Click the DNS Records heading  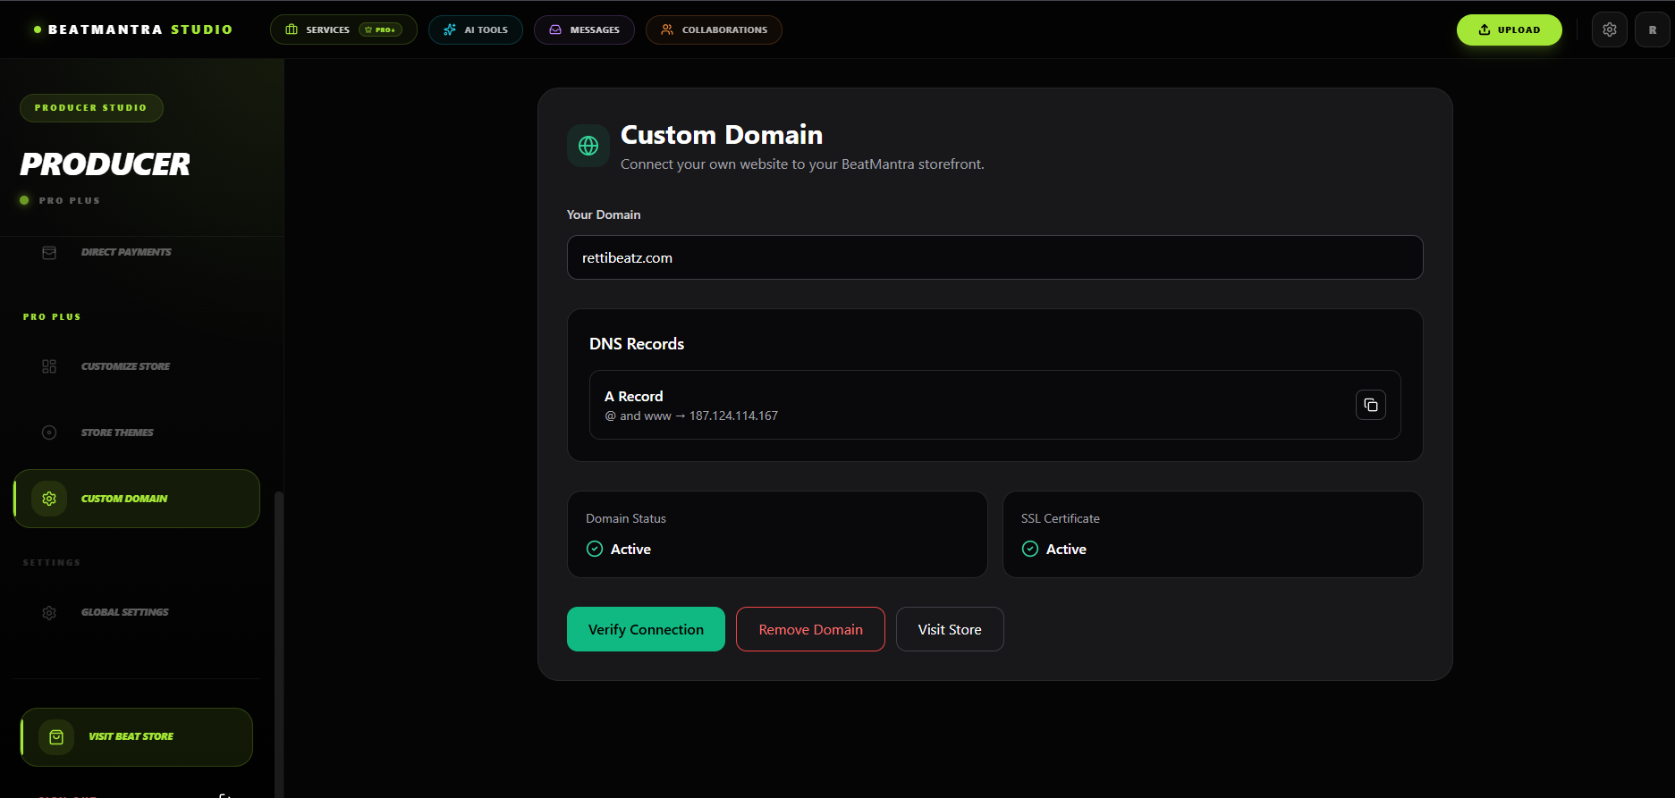click(637, 344)
